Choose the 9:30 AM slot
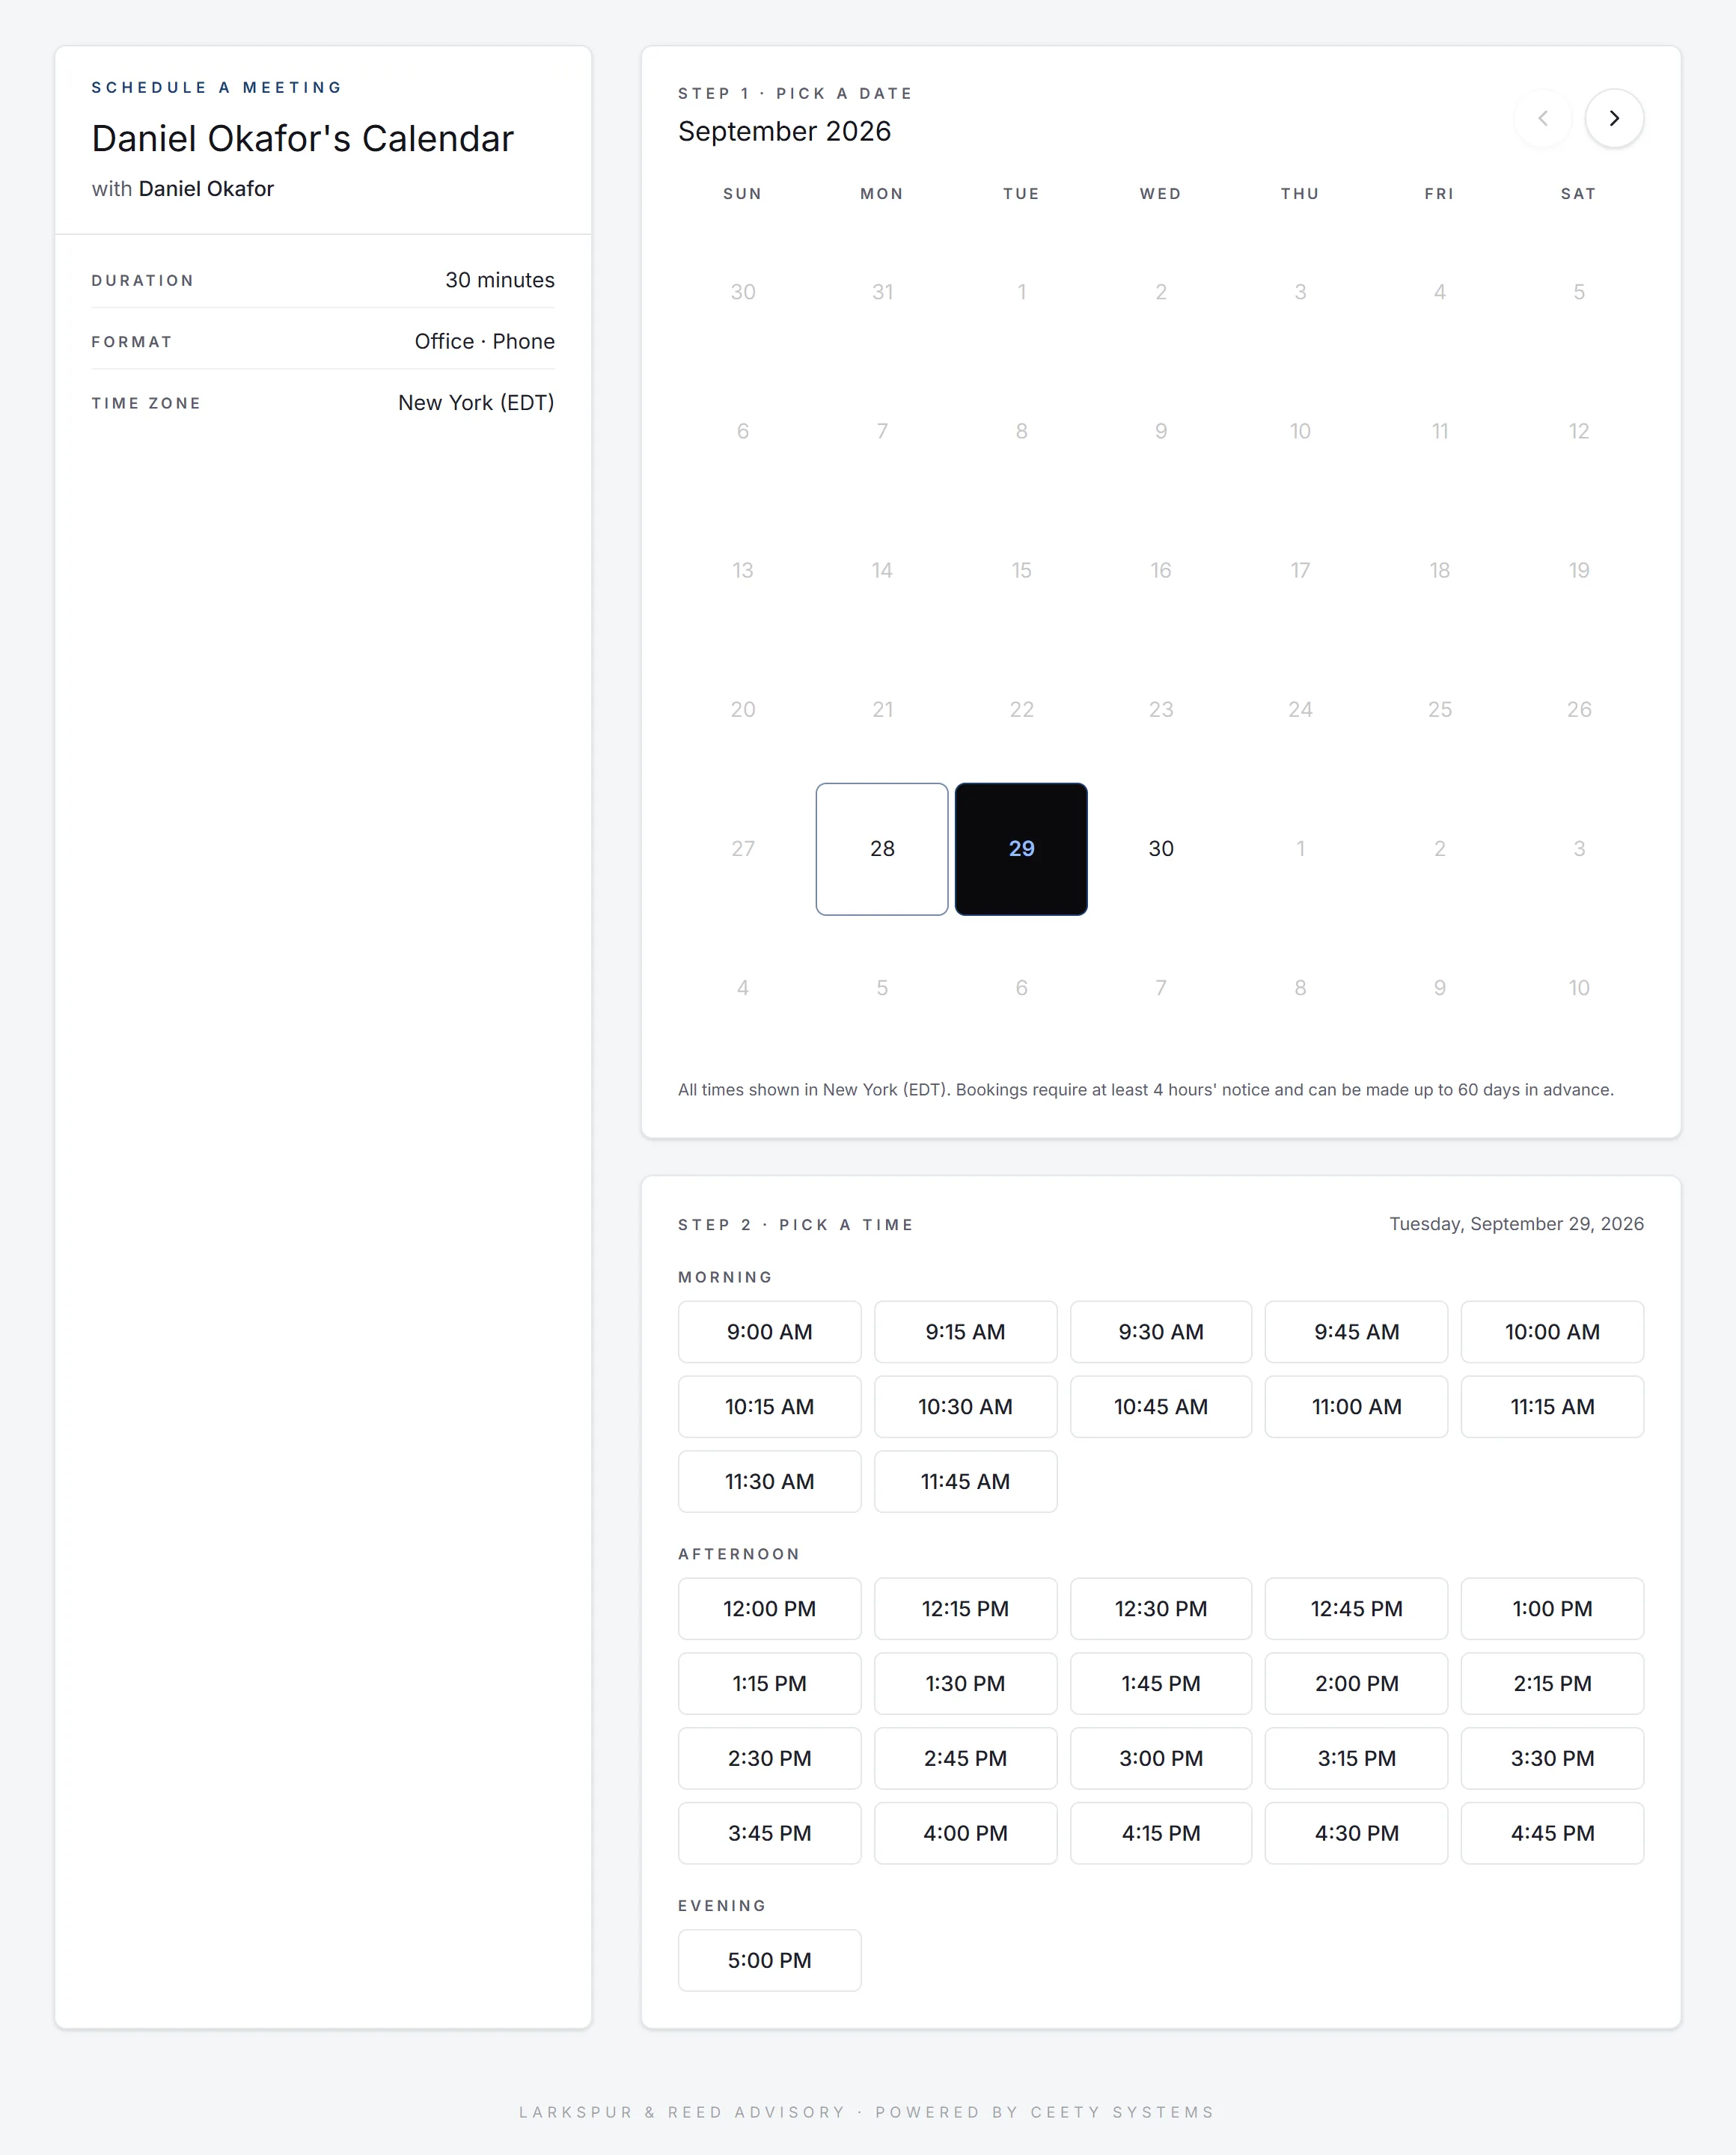 (x=1161, y=1332)
